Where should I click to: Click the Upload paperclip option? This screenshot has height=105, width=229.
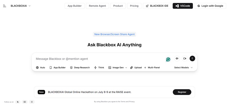[x=136, y=67]
